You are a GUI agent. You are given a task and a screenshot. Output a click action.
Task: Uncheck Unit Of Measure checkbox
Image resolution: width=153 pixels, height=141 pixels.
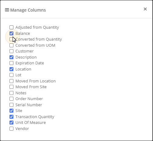tap(11, 123)
